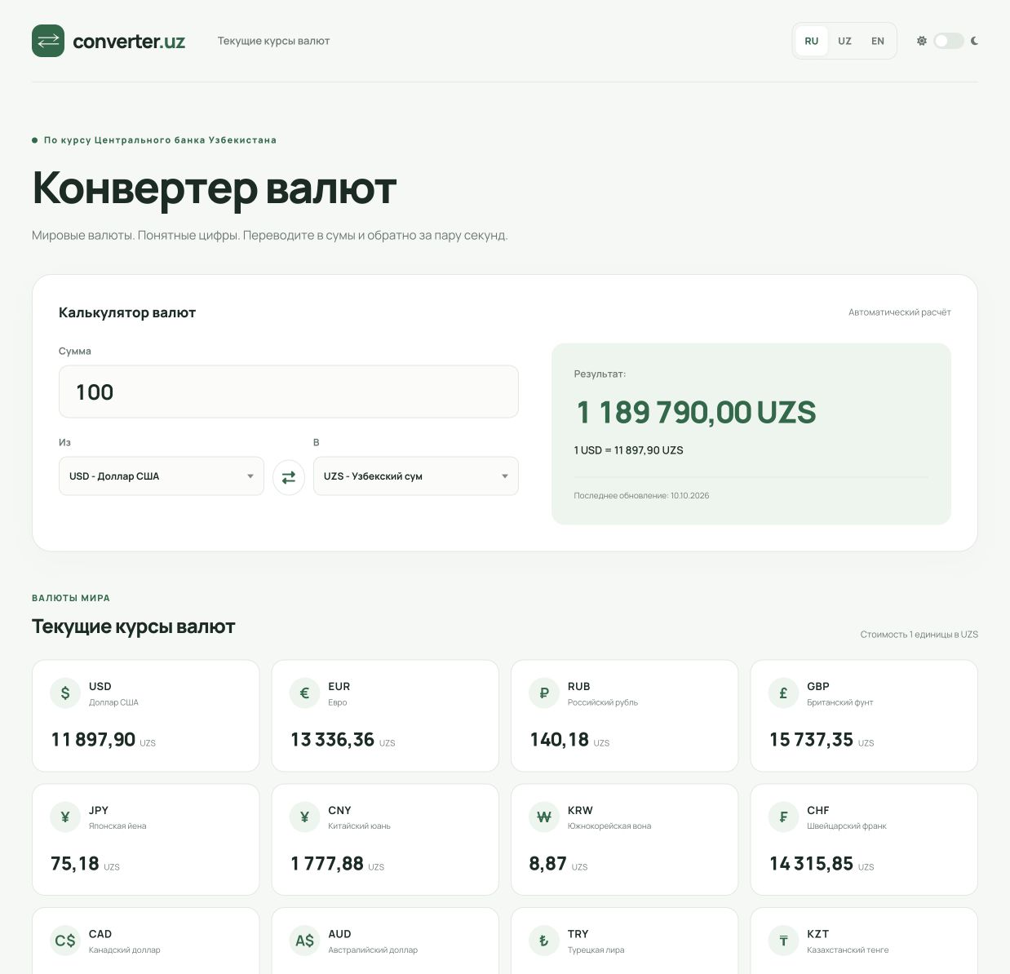Image resolution: width=1010 pixels, height=974 pixels.
Task: Click the Конвертер валют main title
Action: (215, 188)
